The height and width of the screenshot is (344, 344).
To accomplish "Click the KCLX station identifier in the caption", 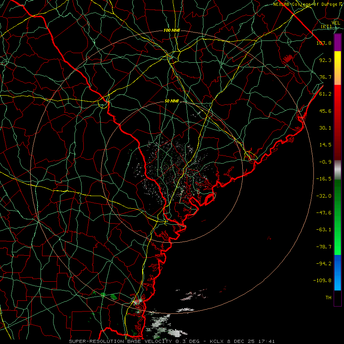I will click(x=217, y=341).
